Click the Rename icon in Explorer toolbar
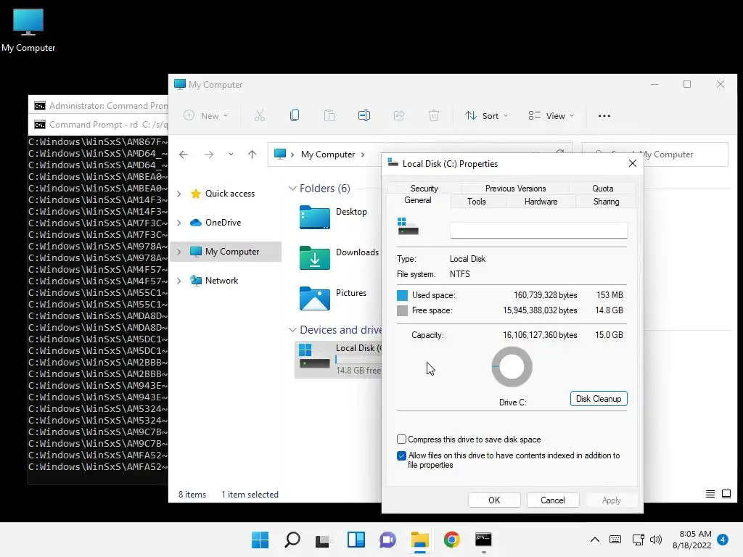Screen dimensions: 743x557 pos(364,115)
